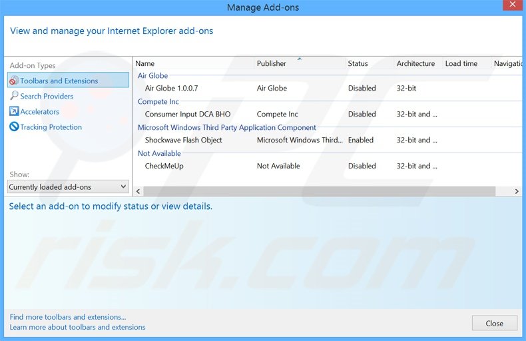Click the Search Providers magnifier icon
The height and width of the screenshot is (341, 526).
click(x=14, y=96)
